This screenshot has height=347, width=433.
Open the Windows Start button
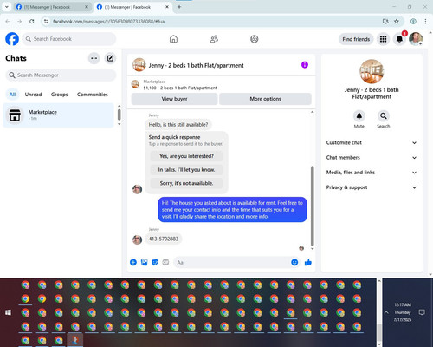click(8, 312)
